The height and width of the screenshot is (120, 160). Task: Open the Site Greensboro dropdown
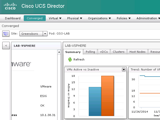pos(45,34)
